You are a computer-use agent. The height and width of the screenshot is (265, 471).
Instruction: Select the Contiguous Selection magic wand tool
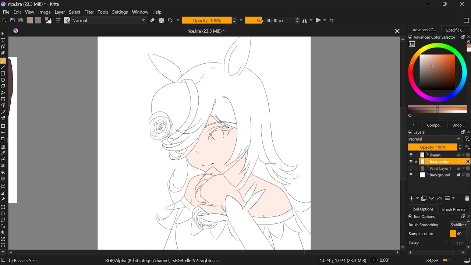pyautogui.click(x=3, y=233)
